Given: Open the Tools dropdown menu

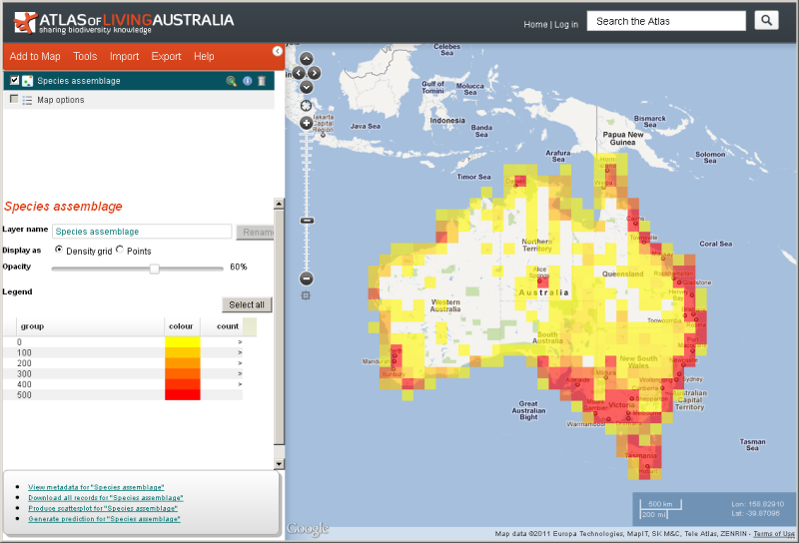Looking at the screenshot, I should point(85,57).
